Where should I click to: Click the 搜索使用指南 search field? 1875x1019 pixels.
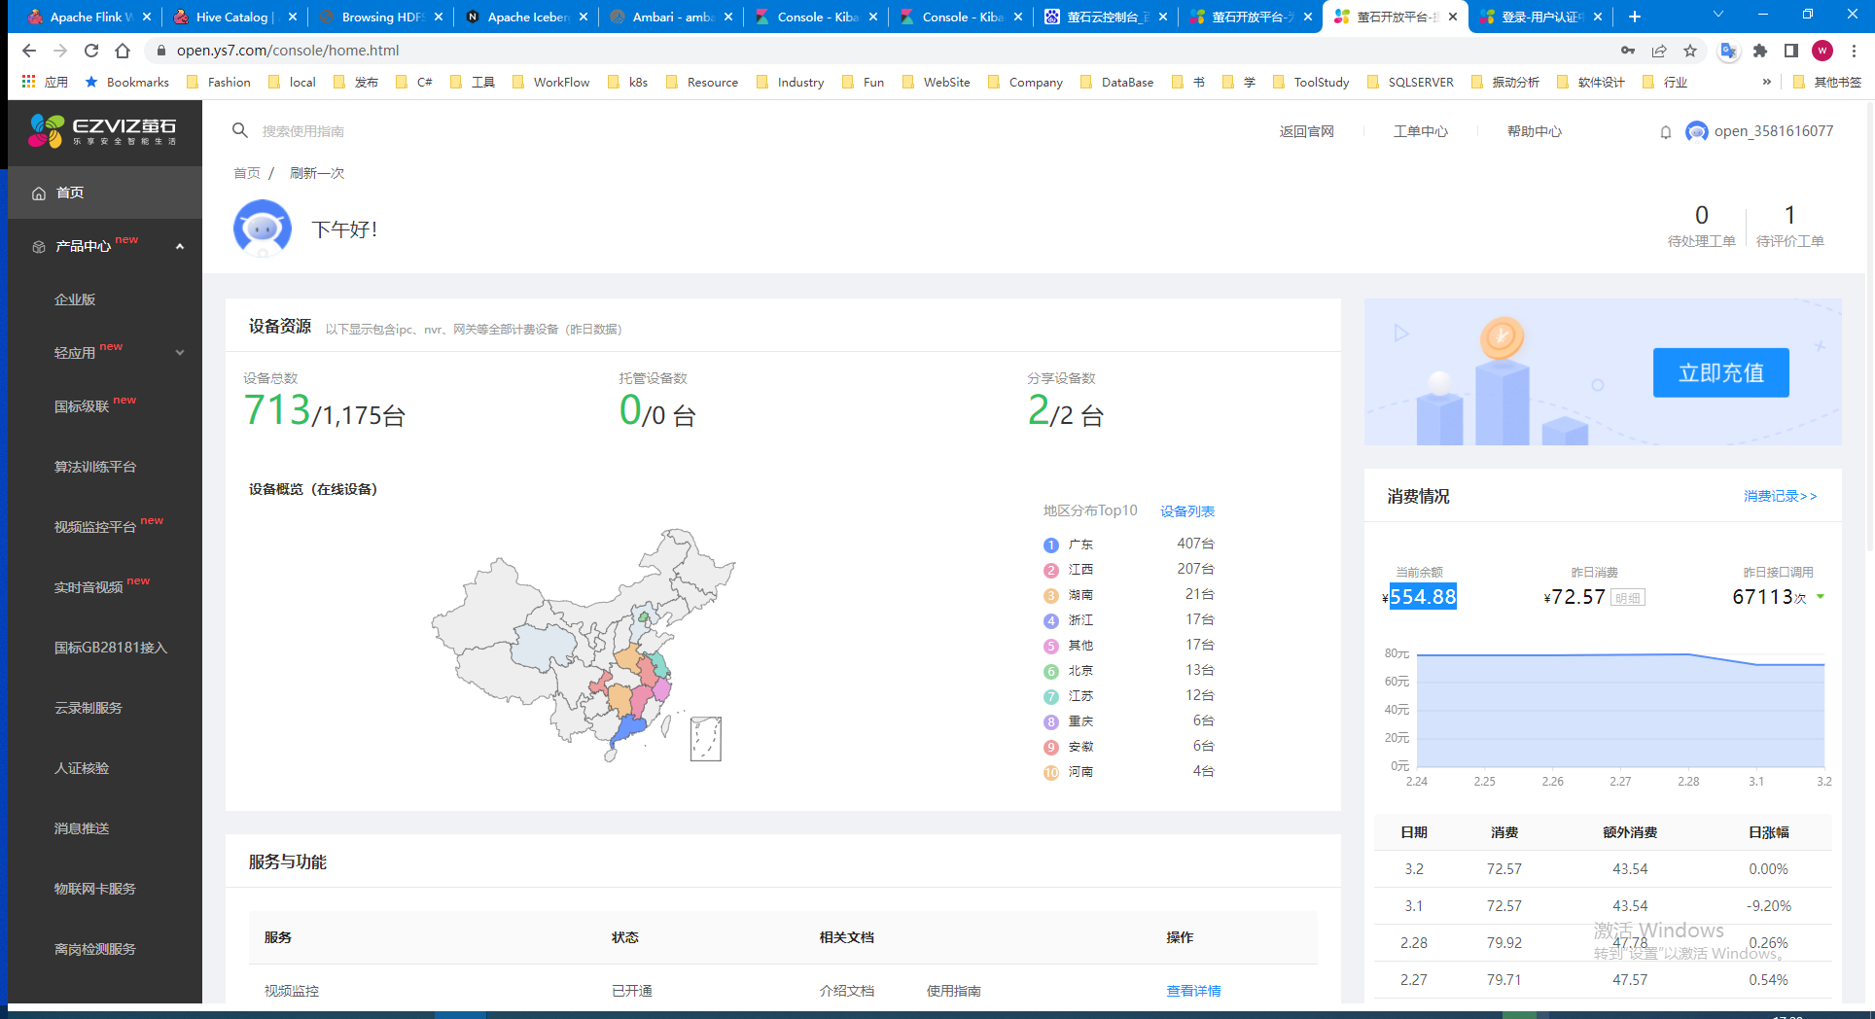point(303,131)
